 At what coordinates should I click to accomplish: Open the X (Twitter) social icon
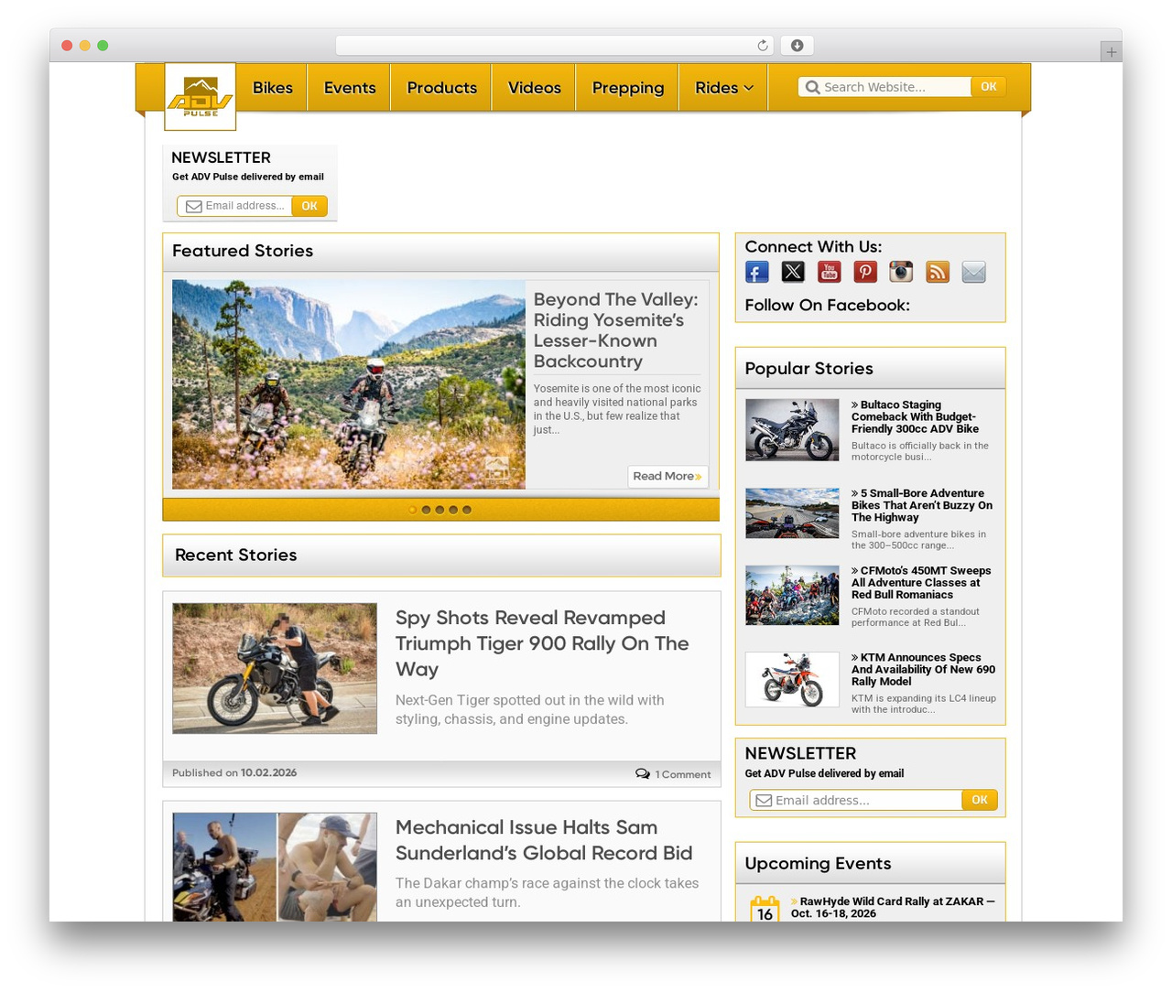(x=793, y=273)
